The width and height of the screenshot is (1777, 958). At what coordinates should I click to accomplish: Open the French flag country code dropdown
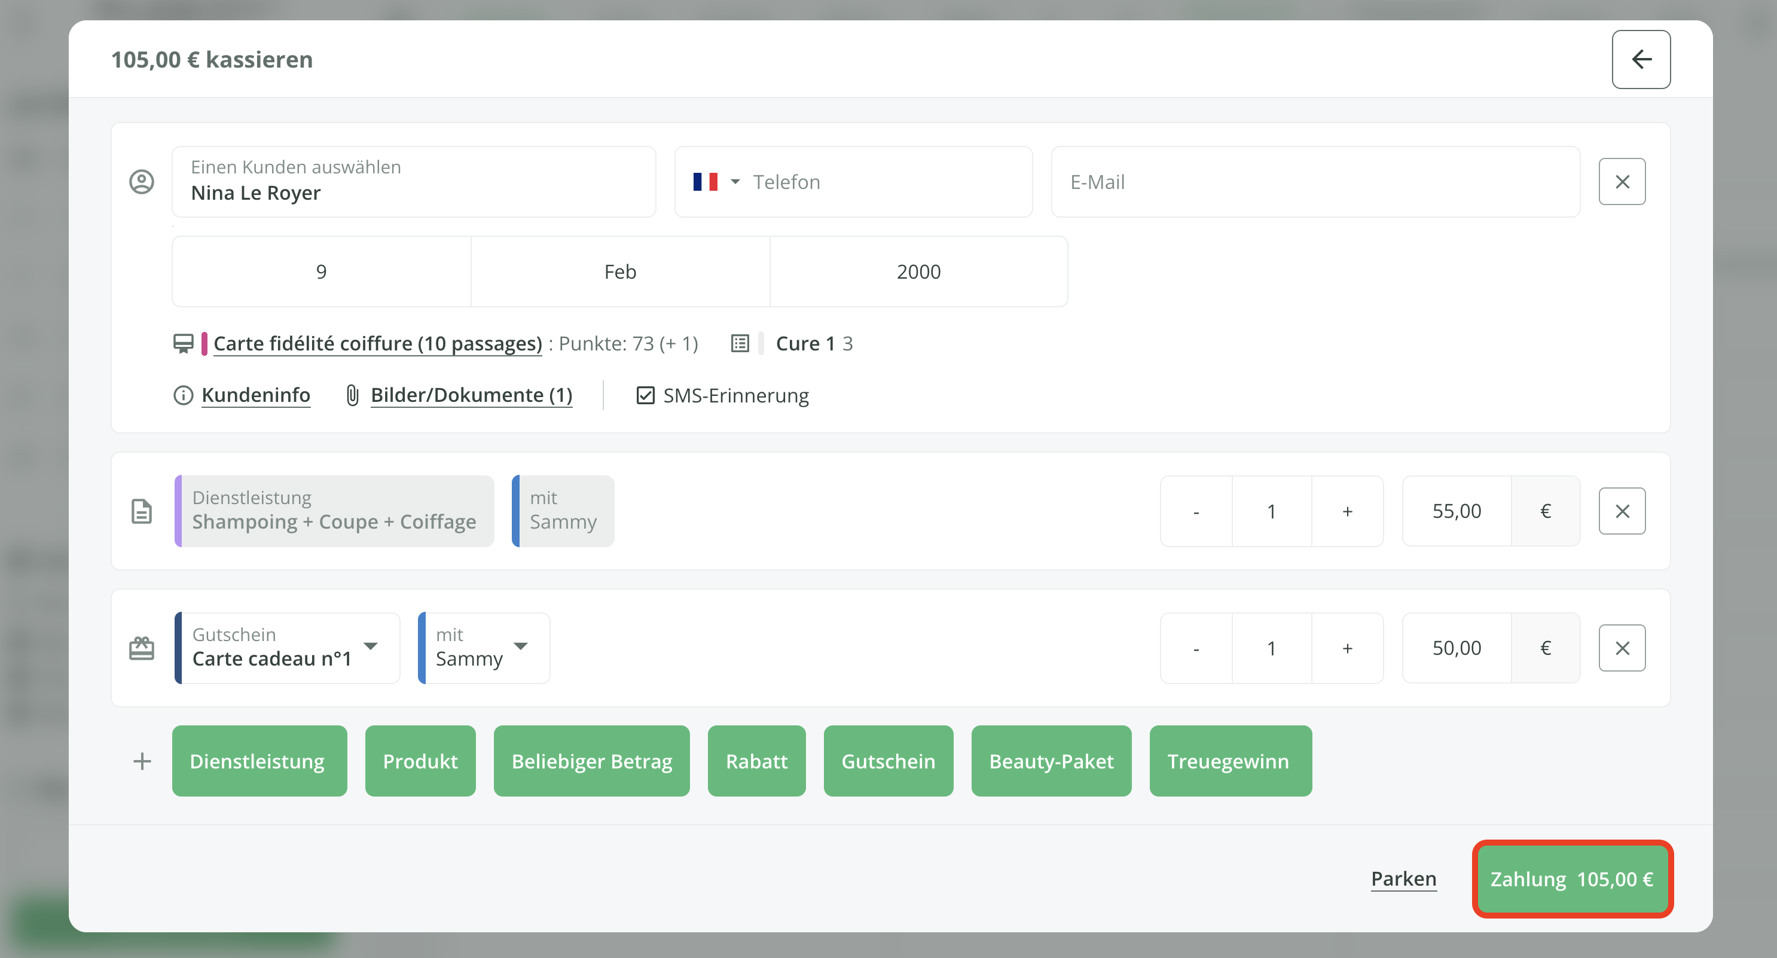716,182
